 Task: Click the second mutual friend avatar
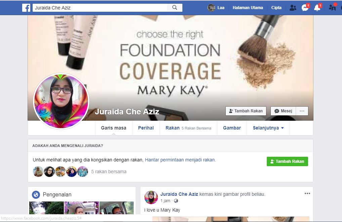tap(49, 172)
